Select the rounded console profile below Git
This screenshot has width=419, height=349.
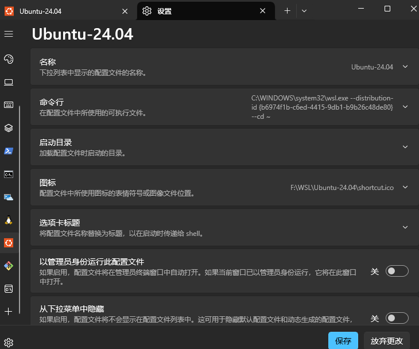tap(9, 289)
